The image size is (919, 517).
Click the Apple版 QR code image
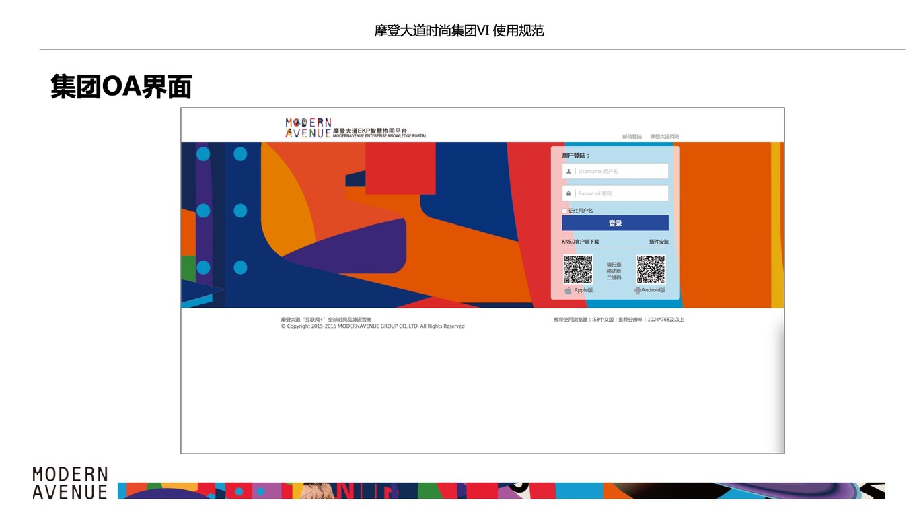(x=578, y=270)
